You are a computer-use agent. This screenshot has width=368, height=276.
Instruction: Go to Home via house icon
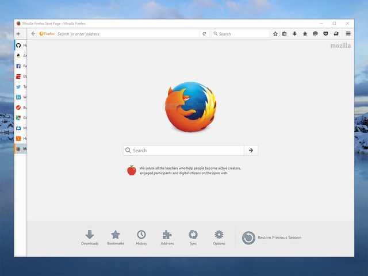pyautogui.click(x=305, y=34)
